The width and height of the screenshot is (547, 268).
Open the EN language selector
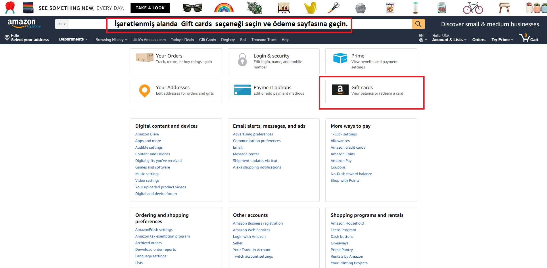[423, 38]
